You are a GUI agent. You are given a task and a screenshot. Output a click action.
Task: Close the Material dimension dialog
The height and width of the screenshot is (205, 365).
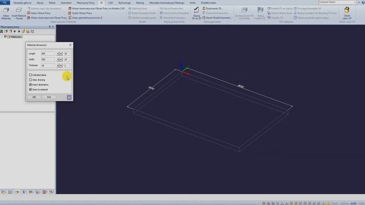point(70,45)
